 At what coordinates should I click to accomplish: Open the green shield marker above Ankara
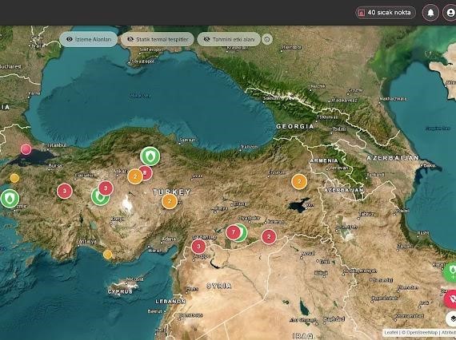tap(150, 156)
